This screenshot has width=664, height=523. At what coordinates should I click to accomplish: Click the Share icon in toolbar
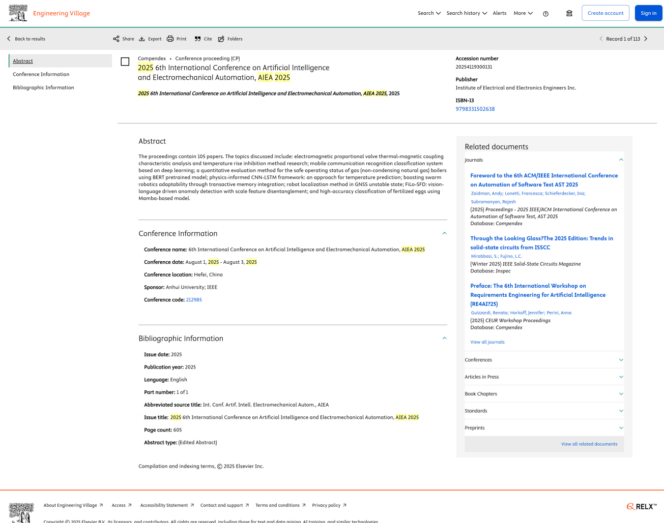(117, 39)
